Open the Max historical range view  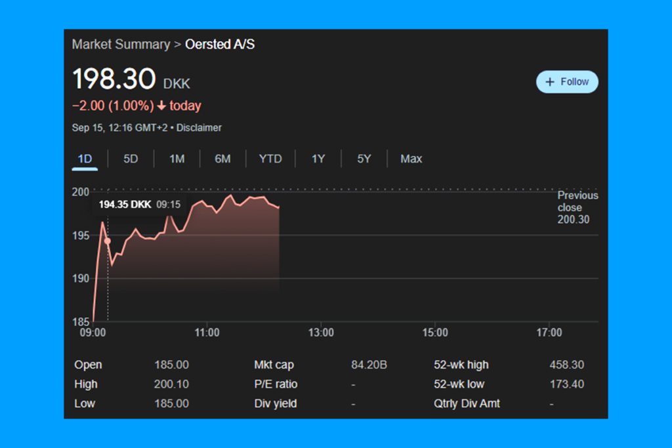click(411, 159)
